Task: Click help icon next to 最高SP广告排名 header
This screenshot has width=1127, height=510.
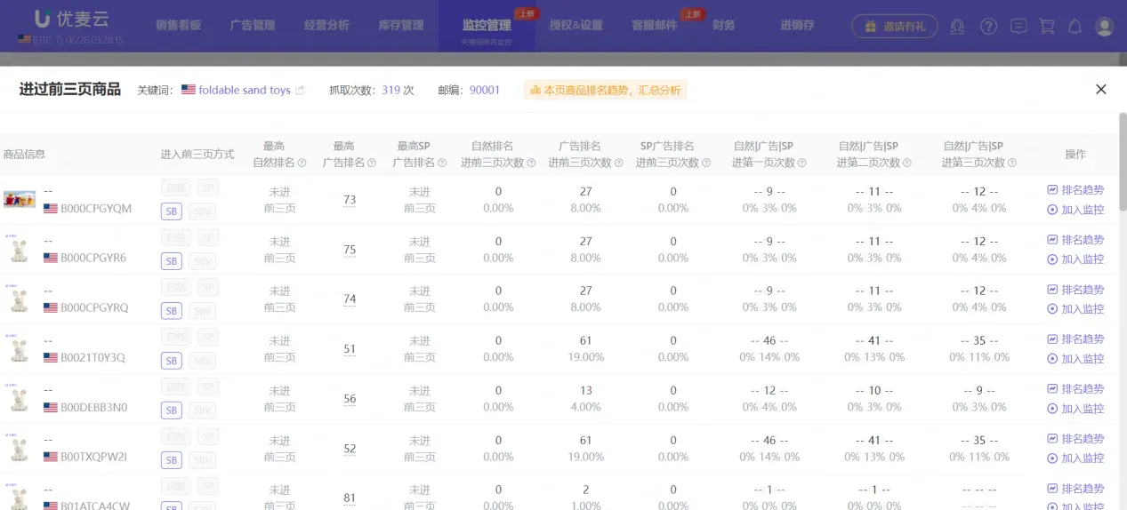Action: (440, 163)
